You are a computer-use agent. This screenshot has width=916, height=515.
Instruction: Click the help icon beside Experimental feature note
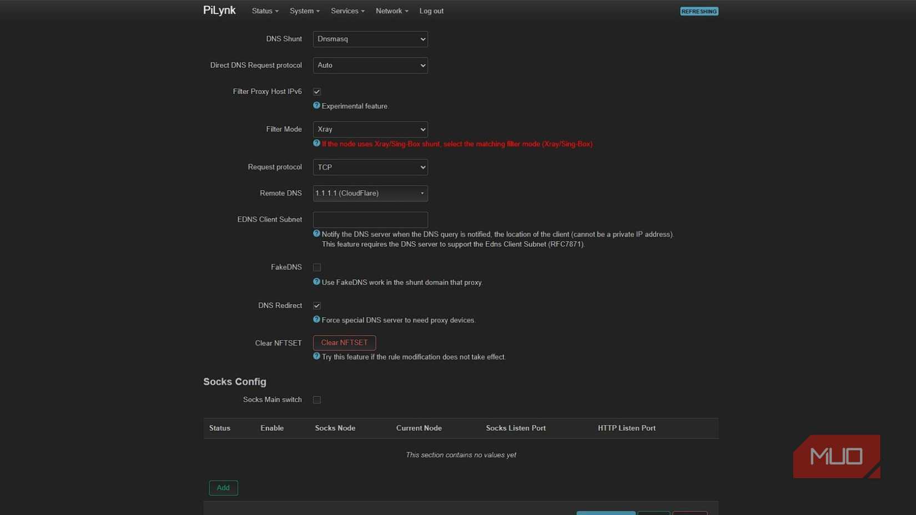(316, 105)
